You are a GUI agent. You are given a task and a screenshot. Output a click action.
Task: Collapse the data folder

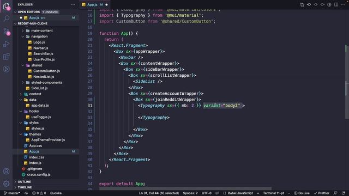tap(21, 100)
